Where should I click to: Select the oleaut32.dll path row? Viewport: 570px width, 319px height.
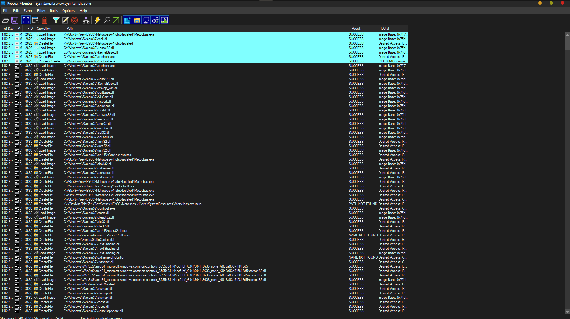pyautogui.click(x=204, y=217)
